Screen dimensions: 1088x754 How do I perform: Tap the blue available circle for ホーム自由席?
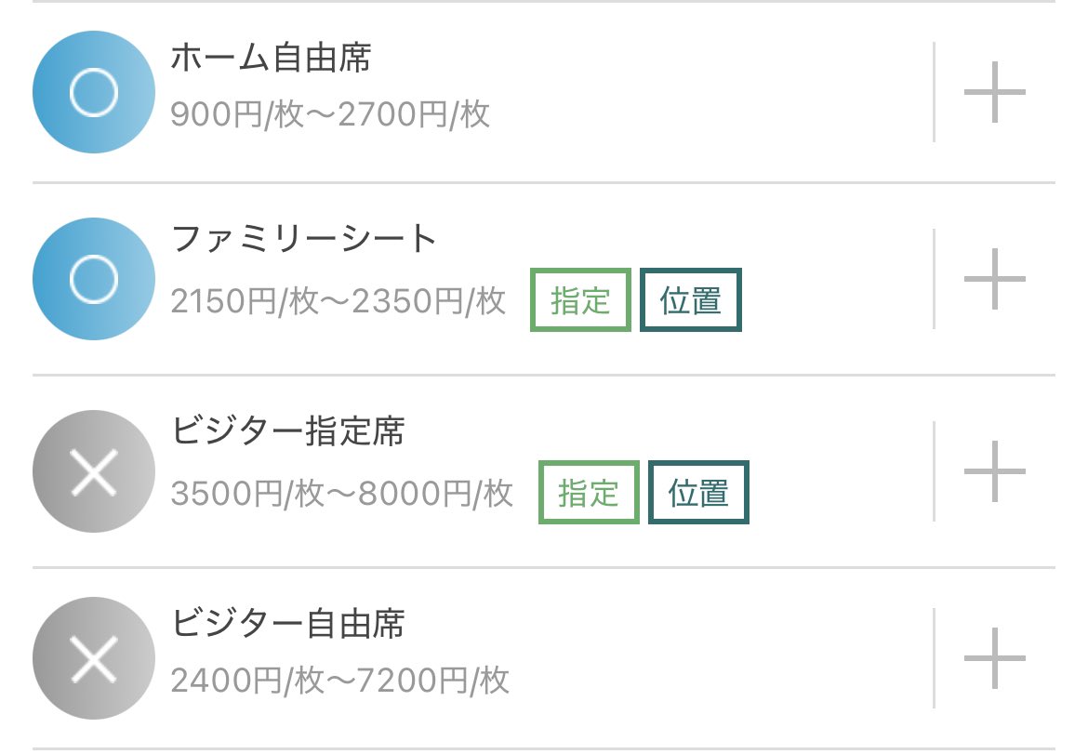93,92
